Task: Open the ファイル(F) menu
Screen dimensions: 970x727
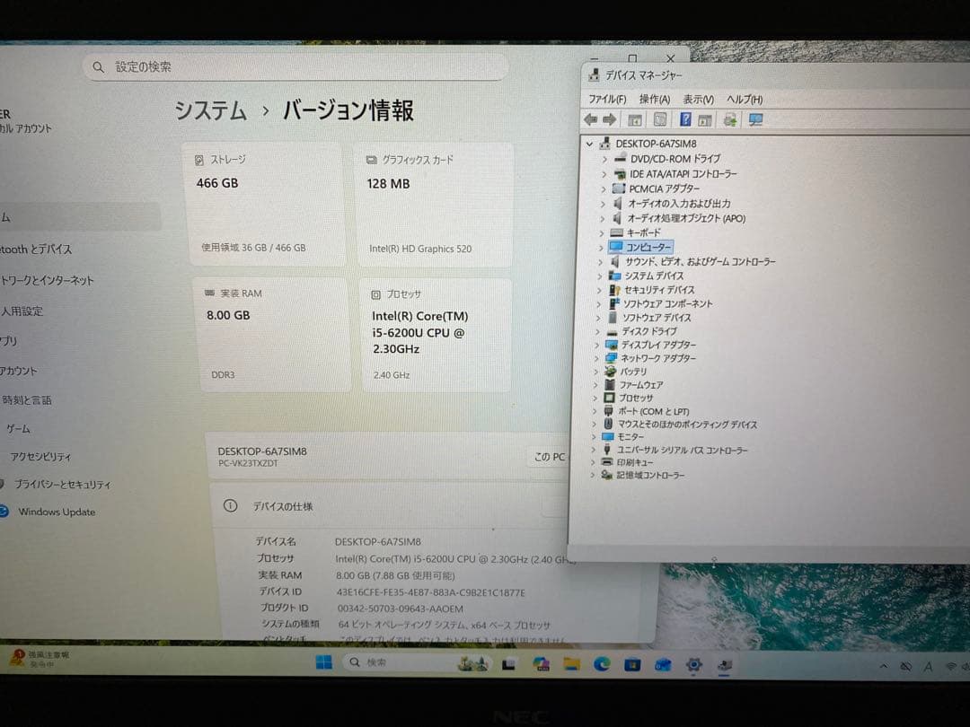Action: click(607, 99)
